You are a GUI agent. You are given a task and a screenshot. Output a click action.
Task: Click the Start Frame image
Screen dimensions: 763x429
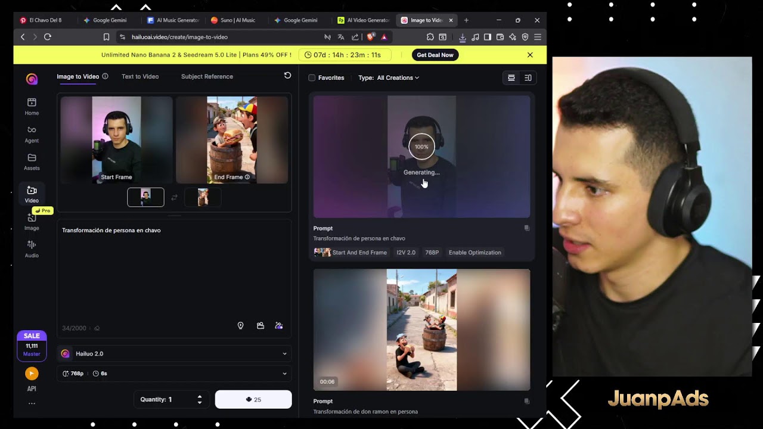116,139
